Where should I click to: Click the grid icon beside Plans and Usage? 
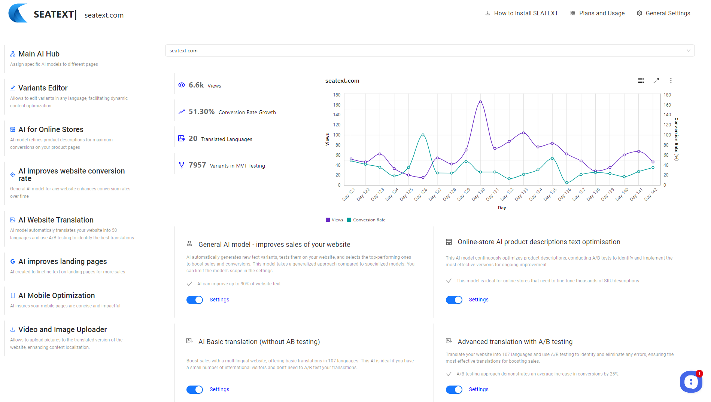click(573, 13)
